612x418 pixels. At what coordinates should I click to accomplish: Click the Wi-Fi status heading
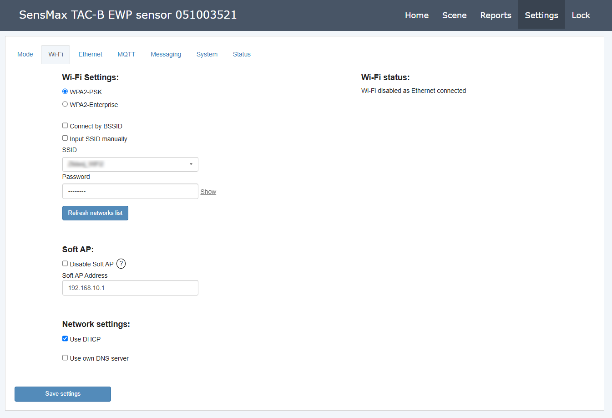point(385,77)
